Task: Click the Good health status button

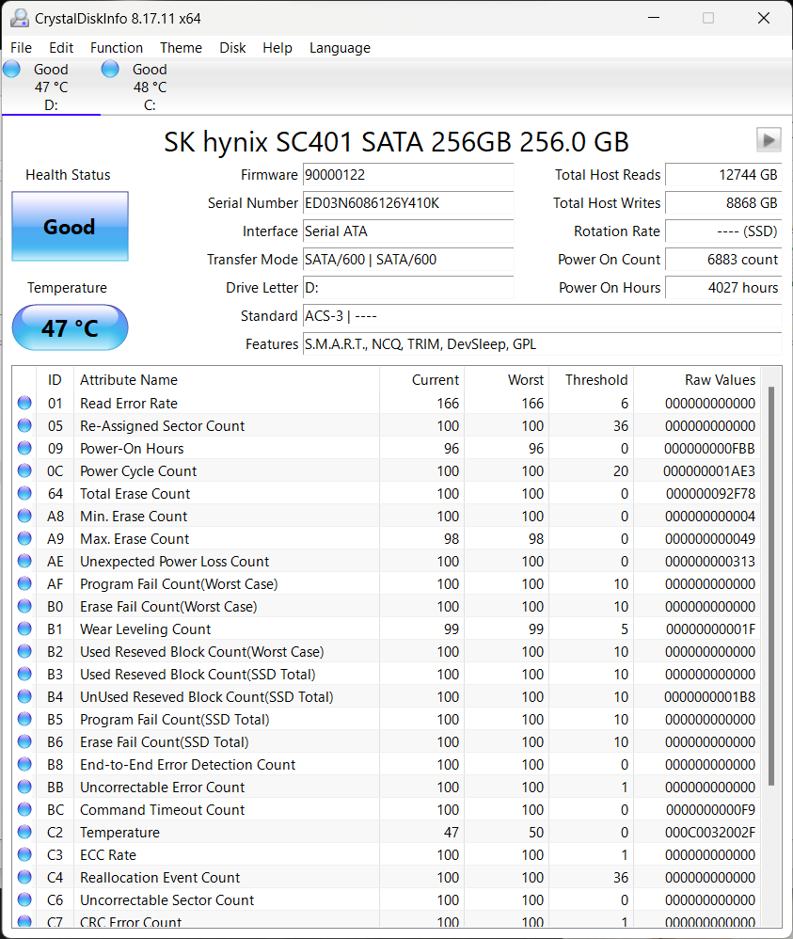Action: pyautogui.click(x=70, y=227)
